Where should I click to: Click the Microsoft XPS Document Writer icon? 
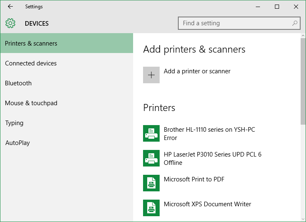coord(151,208)
